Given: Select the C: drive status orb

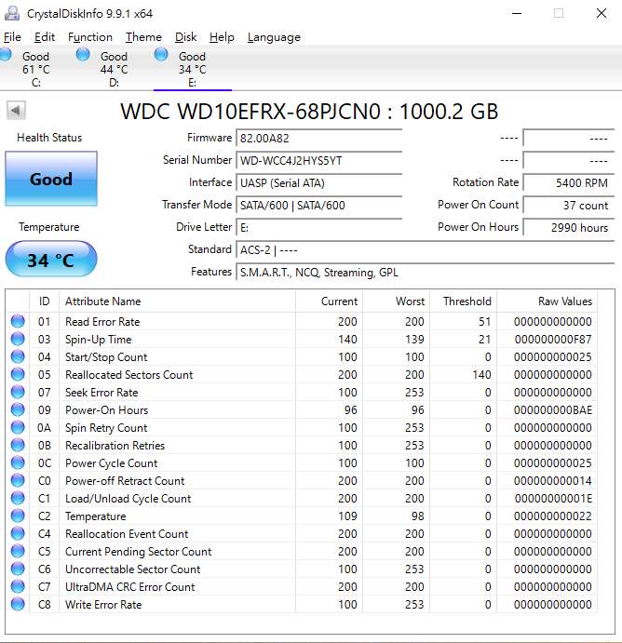Looking at the screenshot, I should [5, 55].
